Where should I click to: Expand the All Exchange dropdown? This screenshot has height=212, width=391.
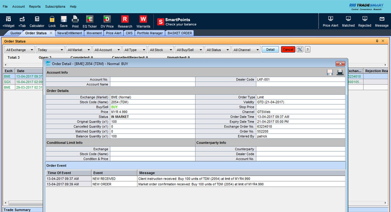pyautogui.click(x=19, y=50)
